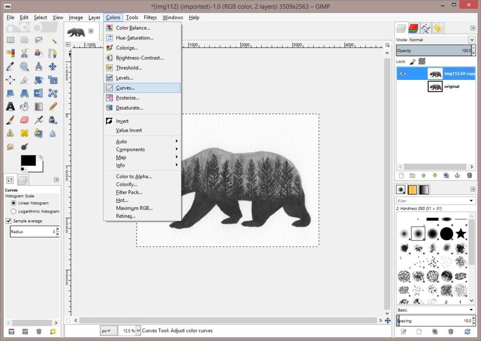Select the Flip tool
This screenshot has height=341, width=481.
tap(39, 93)
